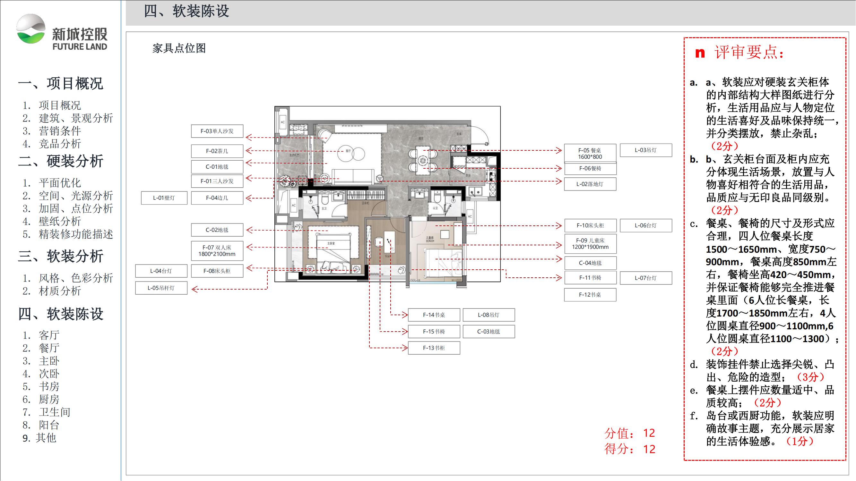Select the F-07 双人床 label box
The image size is (856, 481).
[217, 251]
